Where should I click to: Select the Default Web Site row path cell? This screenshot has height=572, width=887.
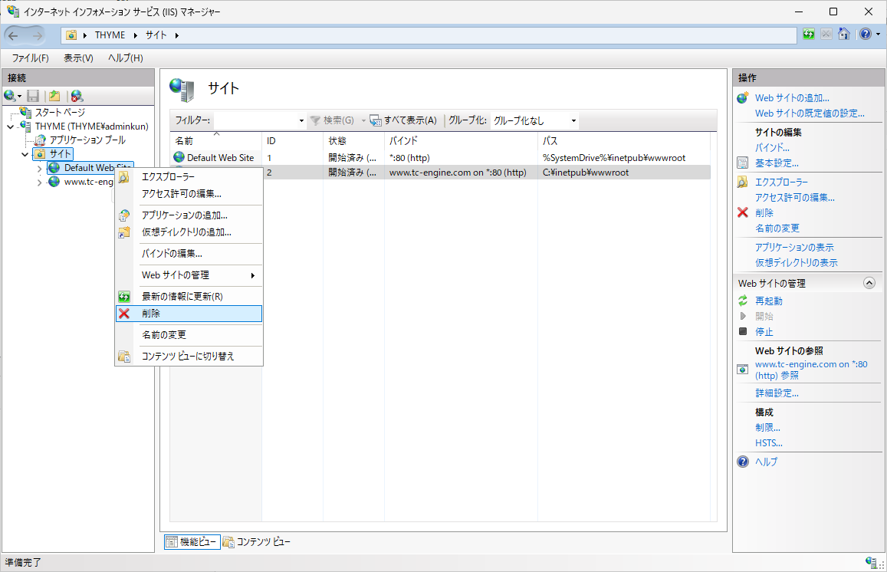point(614,158)
